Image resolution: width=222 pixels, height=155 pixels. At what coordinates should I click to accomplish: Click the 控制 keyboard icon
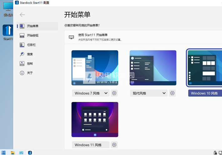(22, 63)
